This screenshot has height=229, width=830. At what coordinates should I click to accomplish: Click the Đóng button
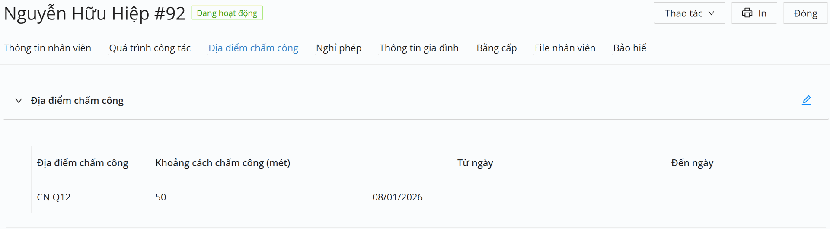click(805, 13)
